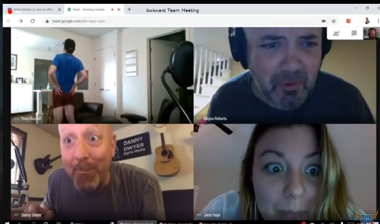
Task: Open options for Tony Russell's tile
Action: [x=16, y=119]
